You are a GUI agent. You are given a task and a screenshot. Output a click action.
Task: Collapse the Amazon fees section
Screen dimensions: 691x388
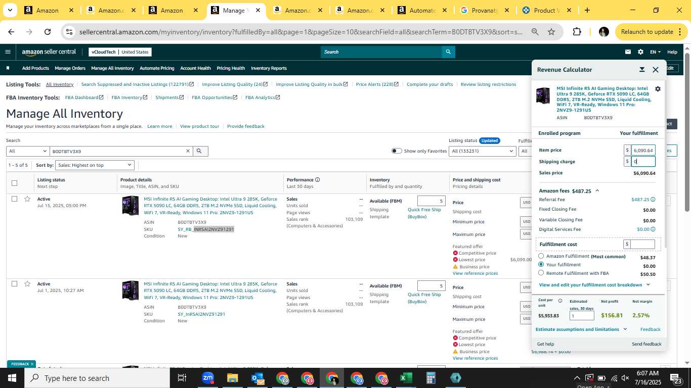597,190
